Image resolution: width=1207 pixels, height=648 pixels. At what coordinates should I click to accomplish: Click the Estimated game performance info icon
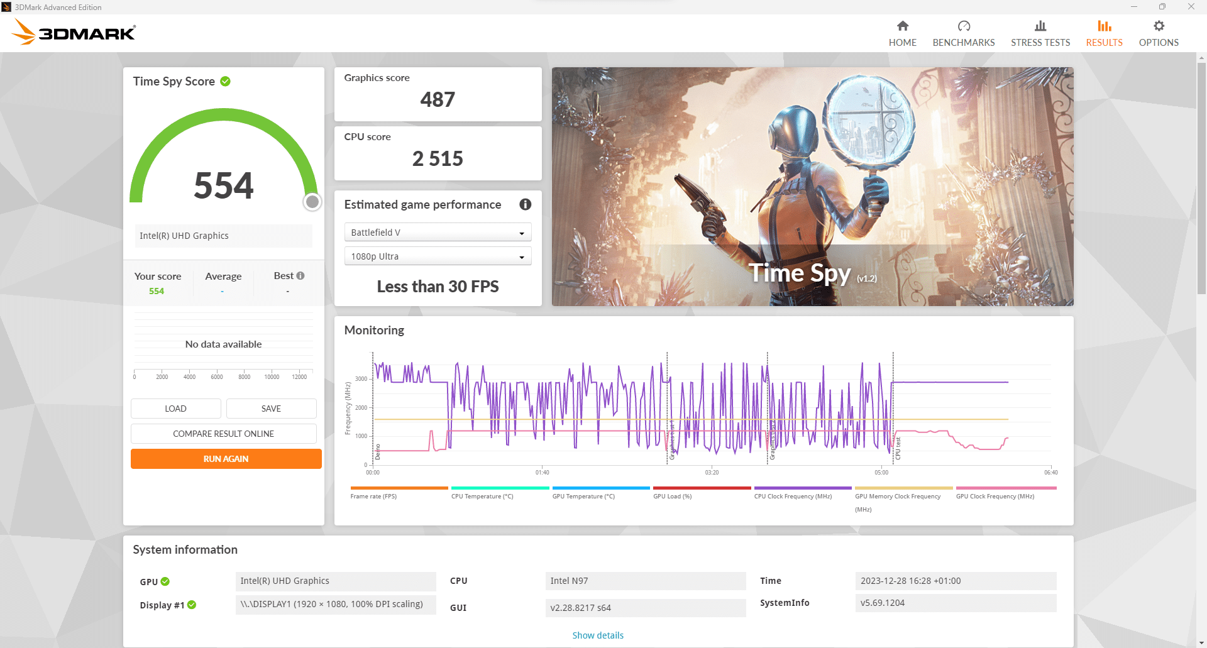click(525, 204)
